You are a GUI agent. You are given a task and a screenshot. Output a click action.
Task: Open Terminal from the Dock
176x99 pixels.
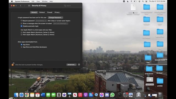pyautogui.click(x=120, y=95)
